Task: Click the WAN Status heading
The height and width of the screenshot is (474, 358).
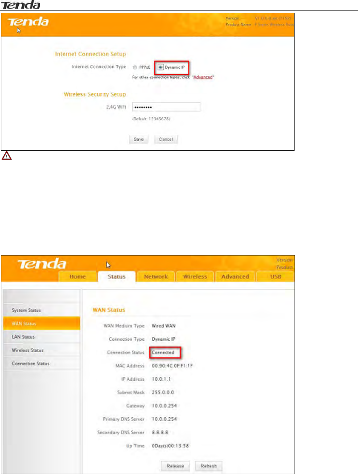Action: 109,310
